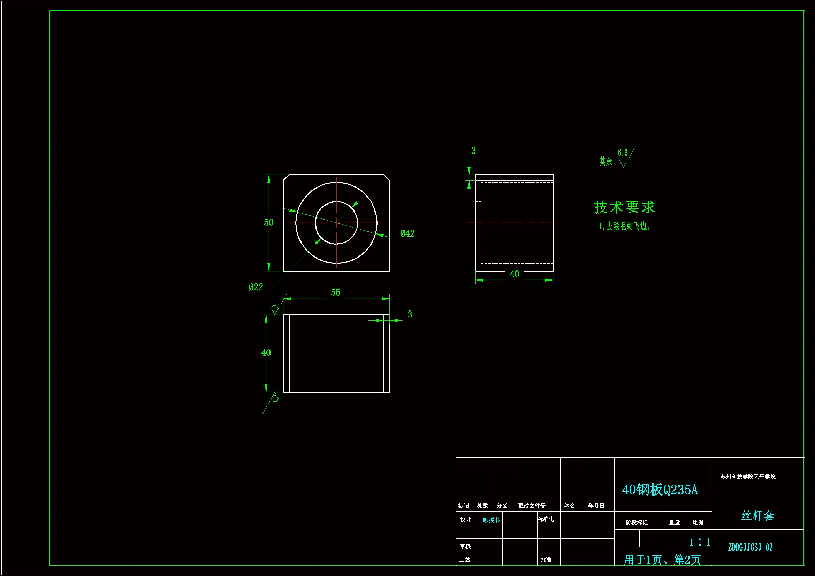Select the roughness symbol at bottom-left of lower view
This screenshot has width=815, height=576.
[274, 400]
